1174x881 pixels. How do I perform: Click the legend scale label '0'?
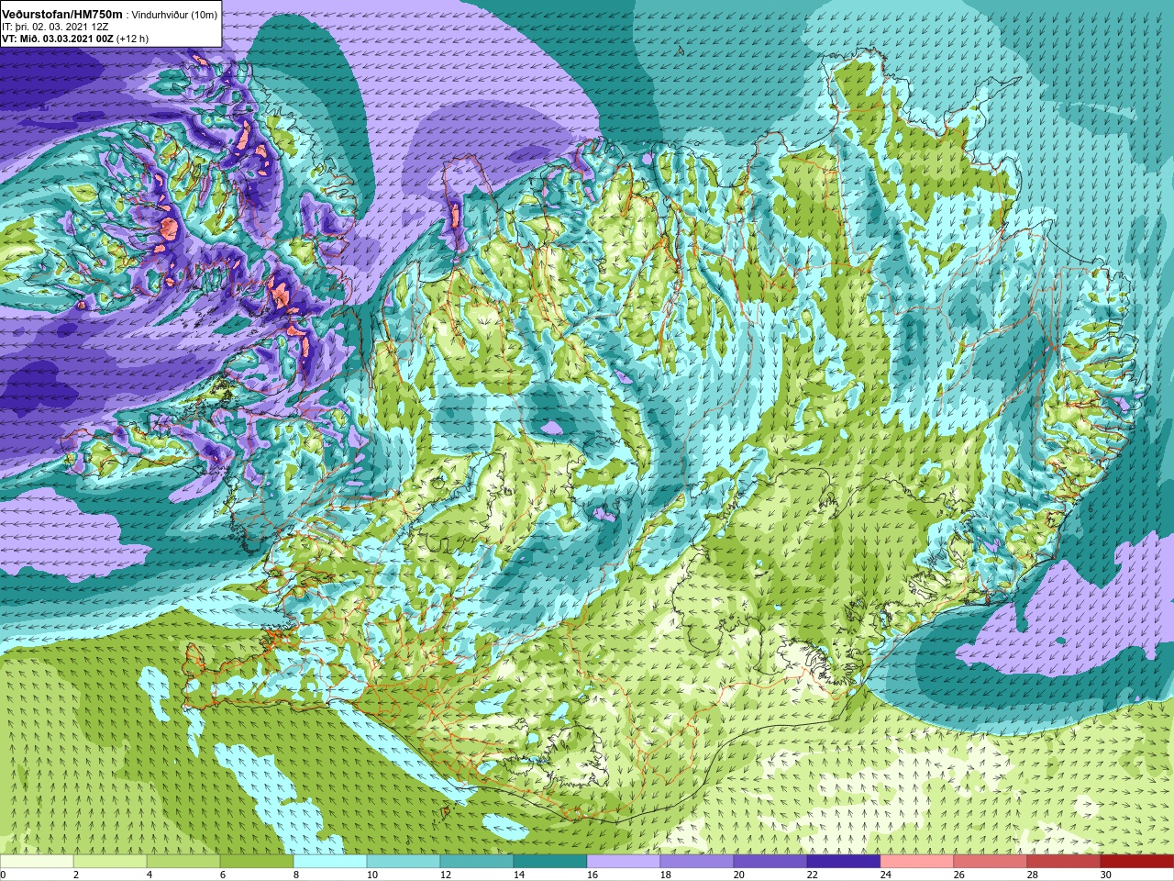click(x=3, y=875)
